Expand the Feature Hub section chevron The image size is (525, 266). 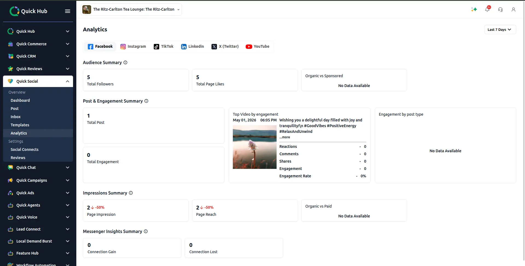point(68,253)
